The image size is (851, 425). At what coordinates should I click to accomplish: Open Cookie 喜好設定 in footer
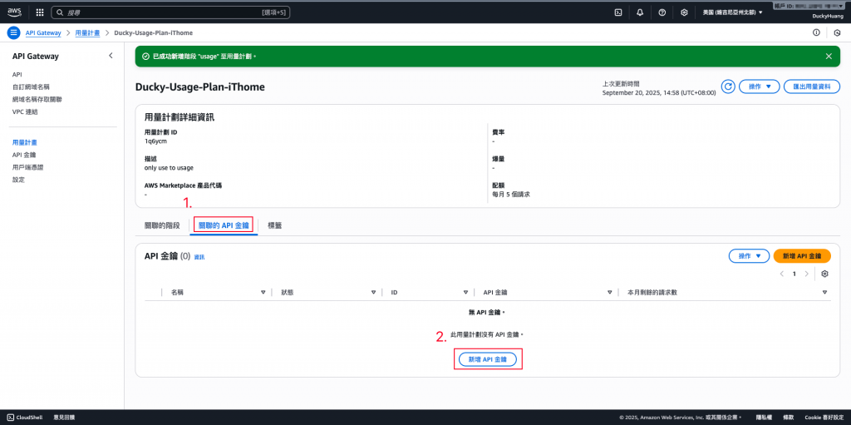[x=824, y=418]
